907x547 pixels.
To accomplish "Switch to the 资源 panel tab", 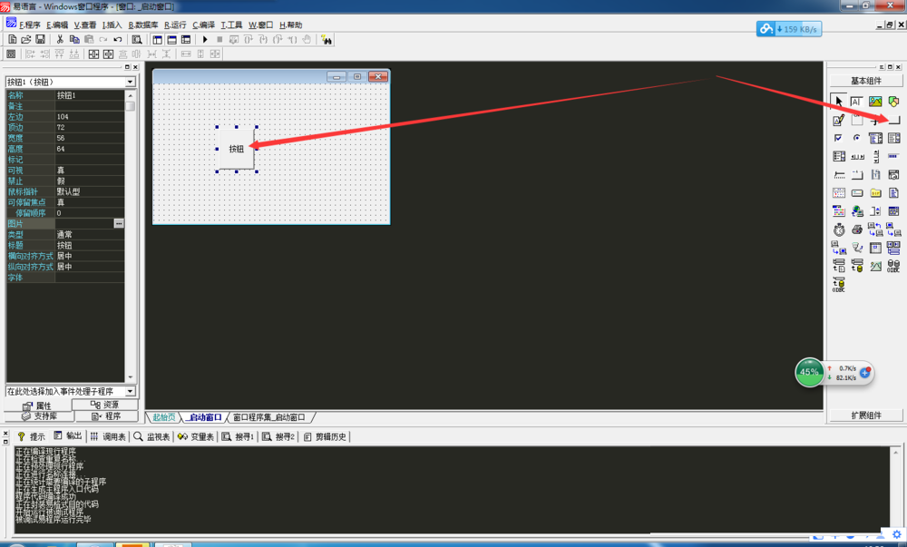I will [x=104, y=405].
